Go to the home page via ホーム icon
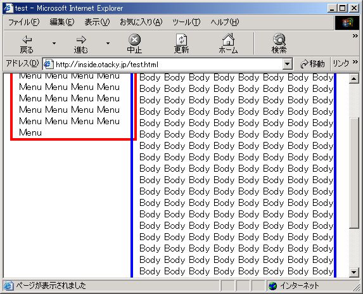This screenshot has height=294, width=363. pyautogui.click(x=228, y=39)
